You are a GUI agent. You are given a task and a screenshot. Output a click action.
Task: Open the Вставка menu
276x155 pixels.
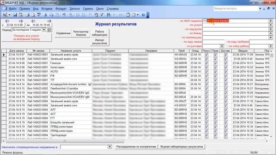point(47,9)
